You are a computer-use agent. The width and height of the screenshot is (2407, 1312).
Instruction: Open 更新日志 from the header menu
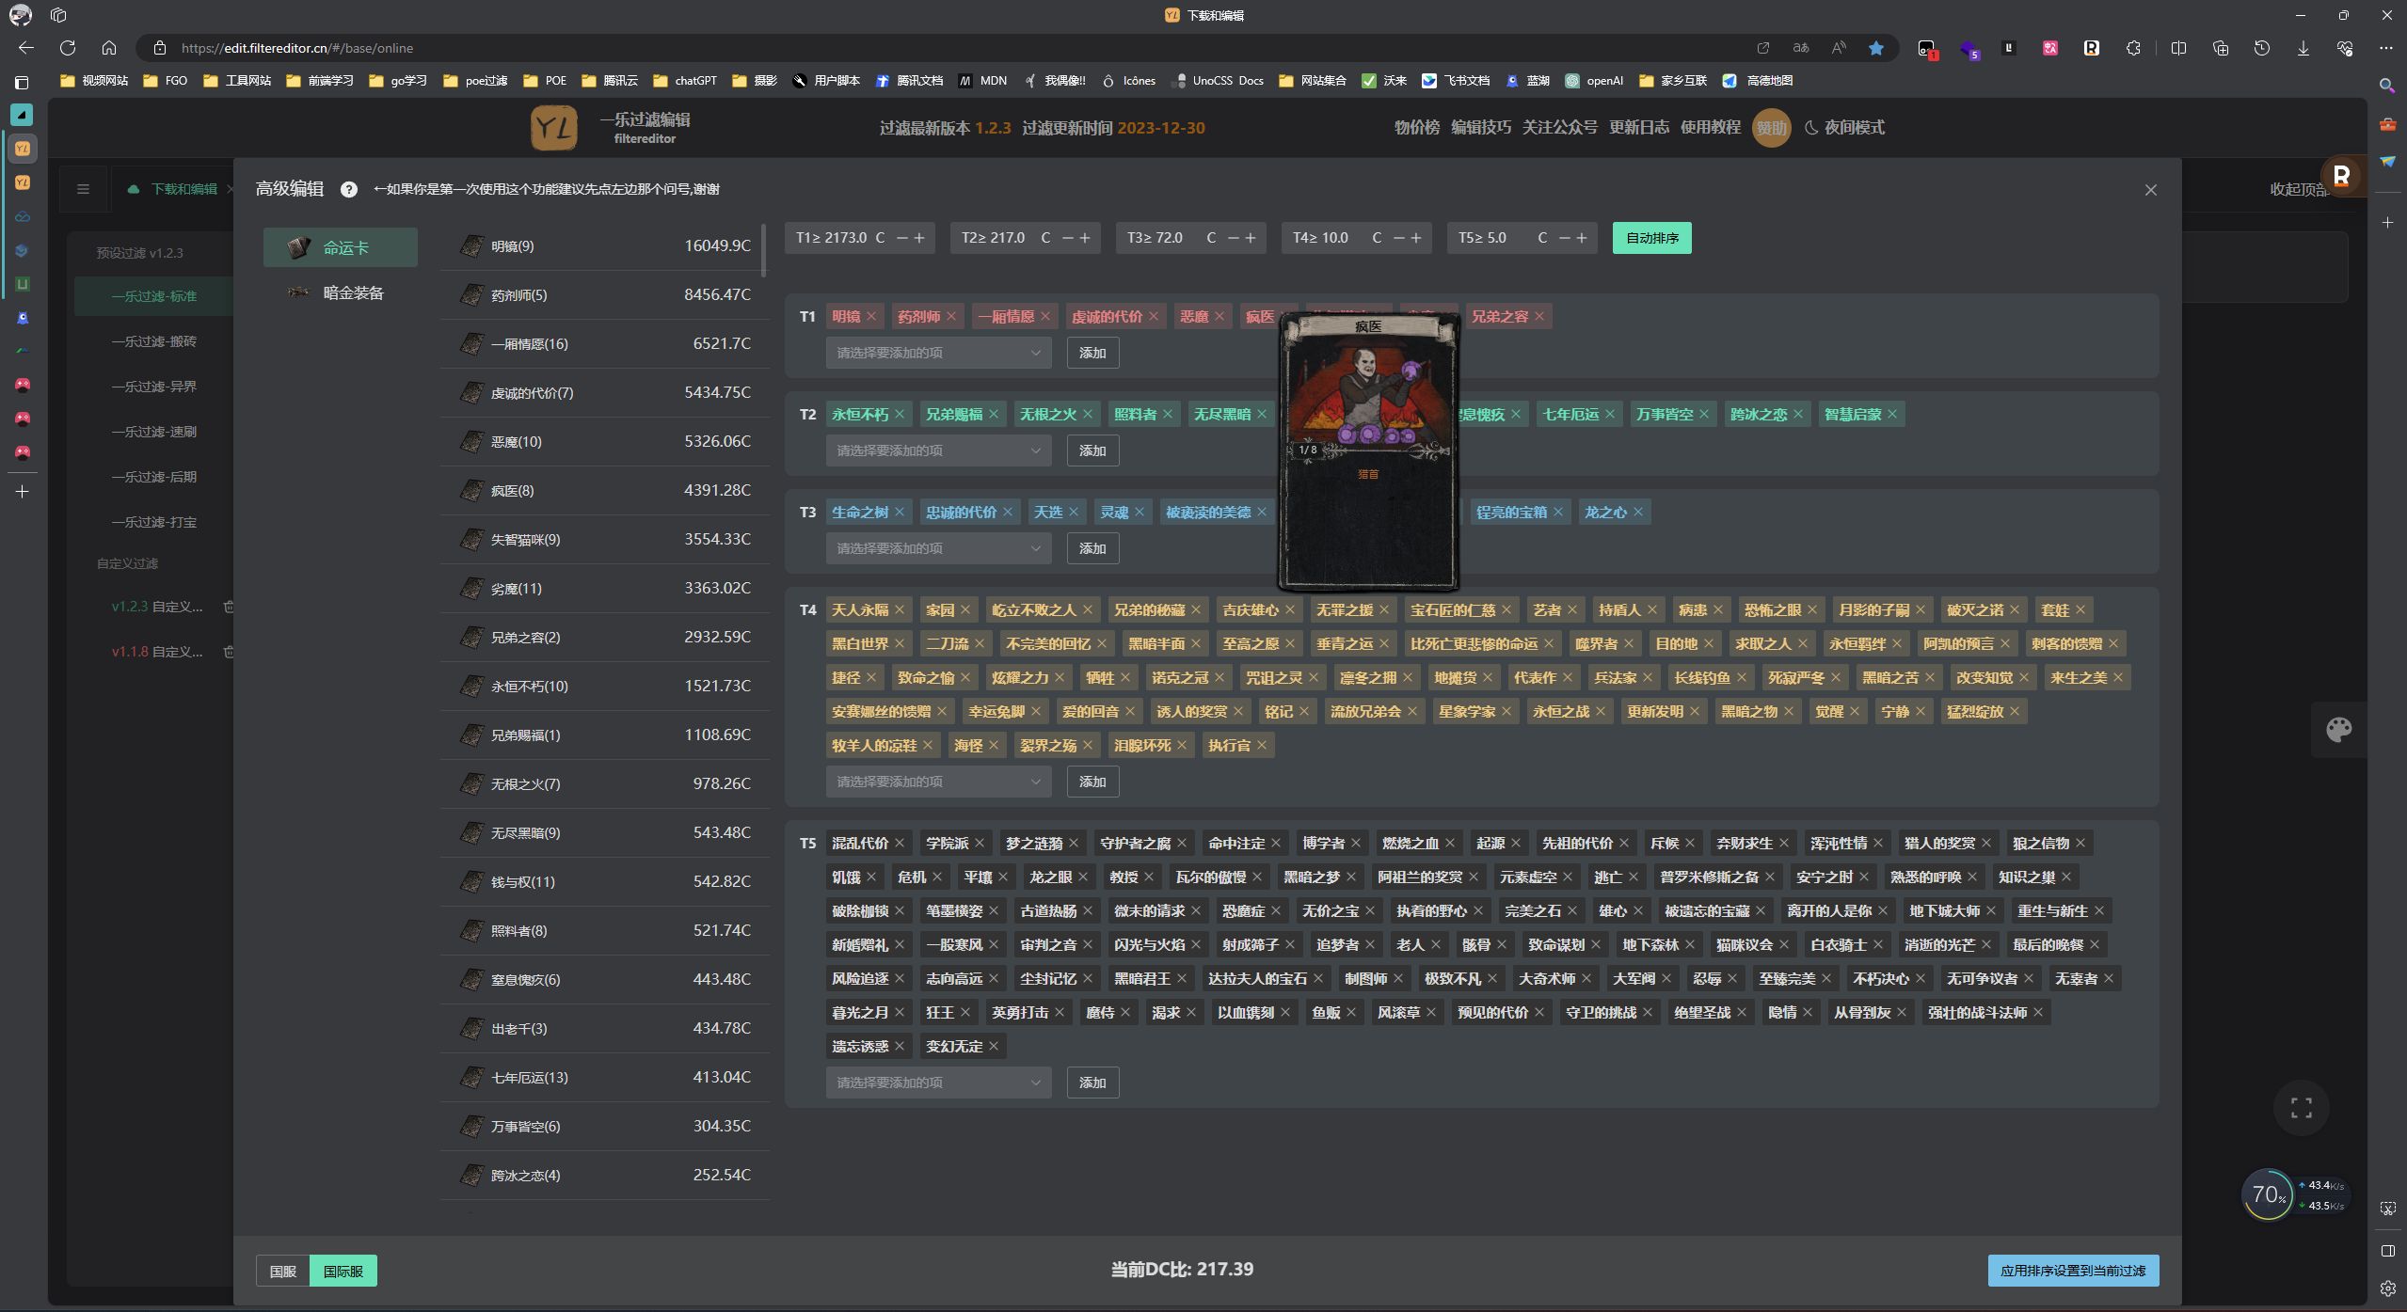click(1642, 128)
